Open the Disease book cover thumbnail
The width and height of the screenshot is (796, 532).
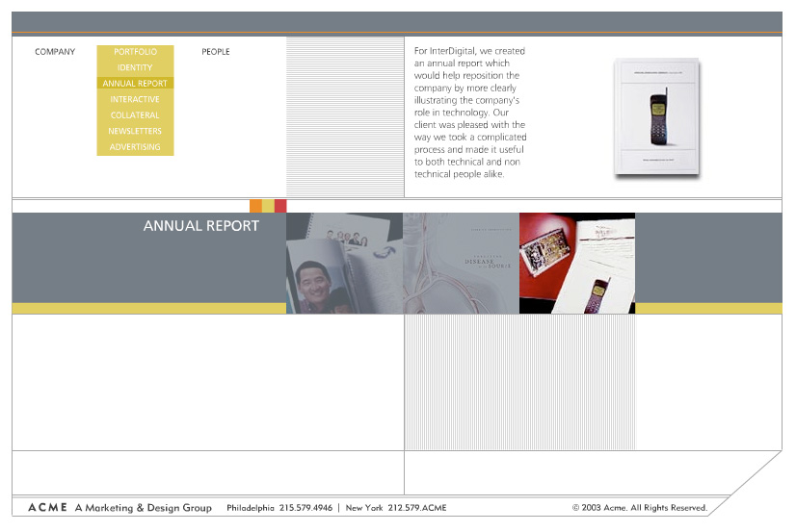[461, 264]
